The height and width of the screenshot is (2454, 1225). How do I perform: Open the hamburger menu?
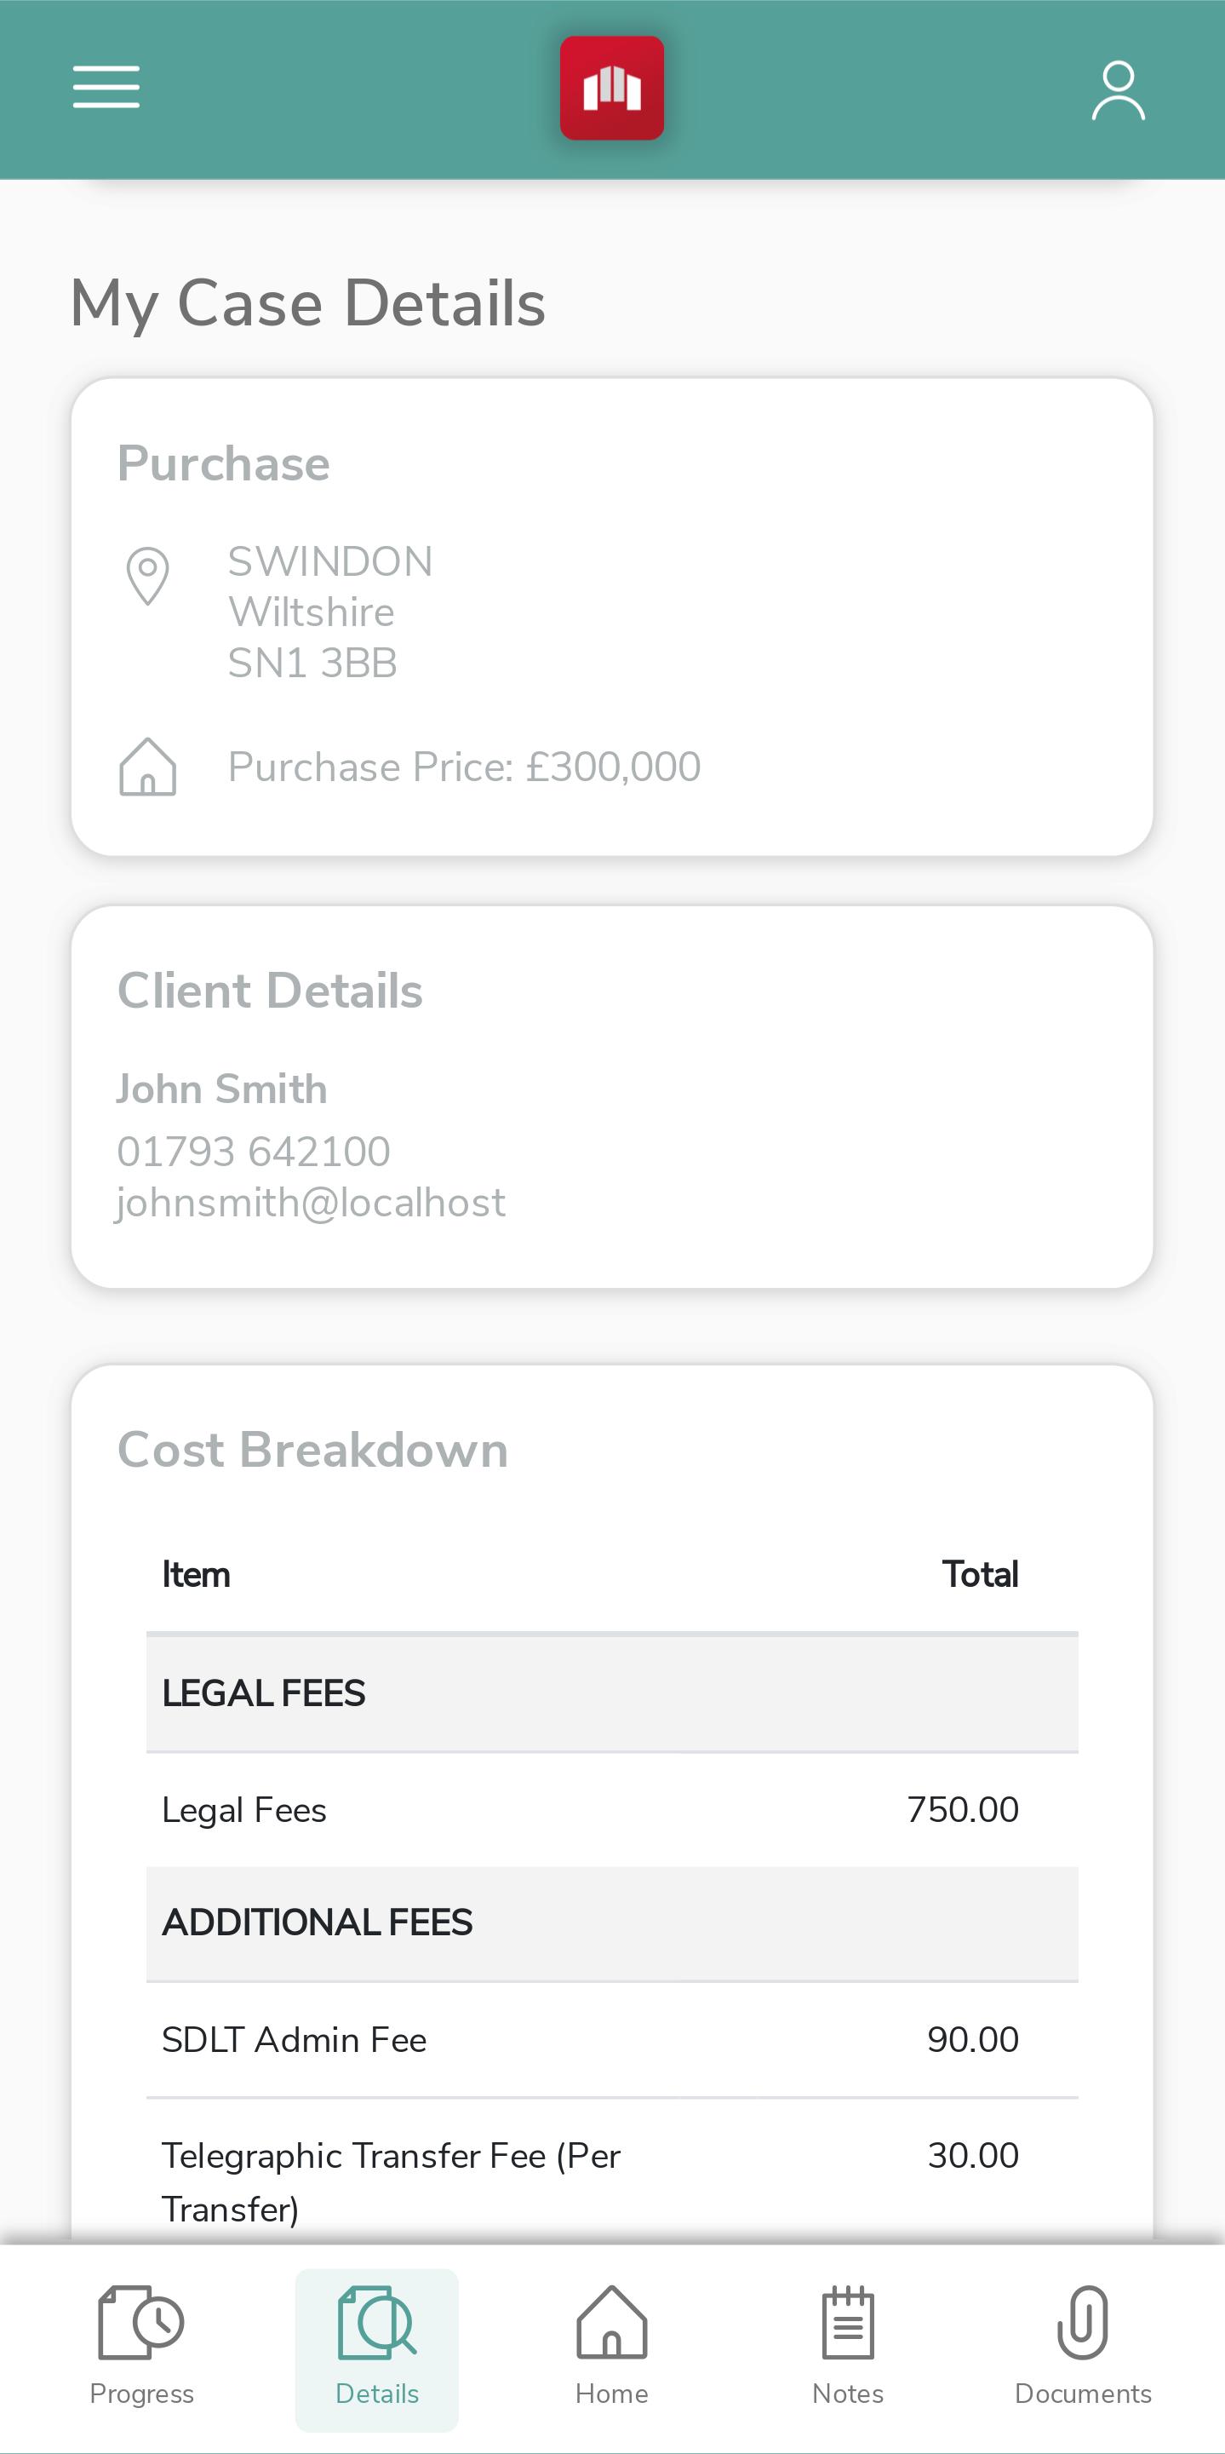(x=106, y=87)
